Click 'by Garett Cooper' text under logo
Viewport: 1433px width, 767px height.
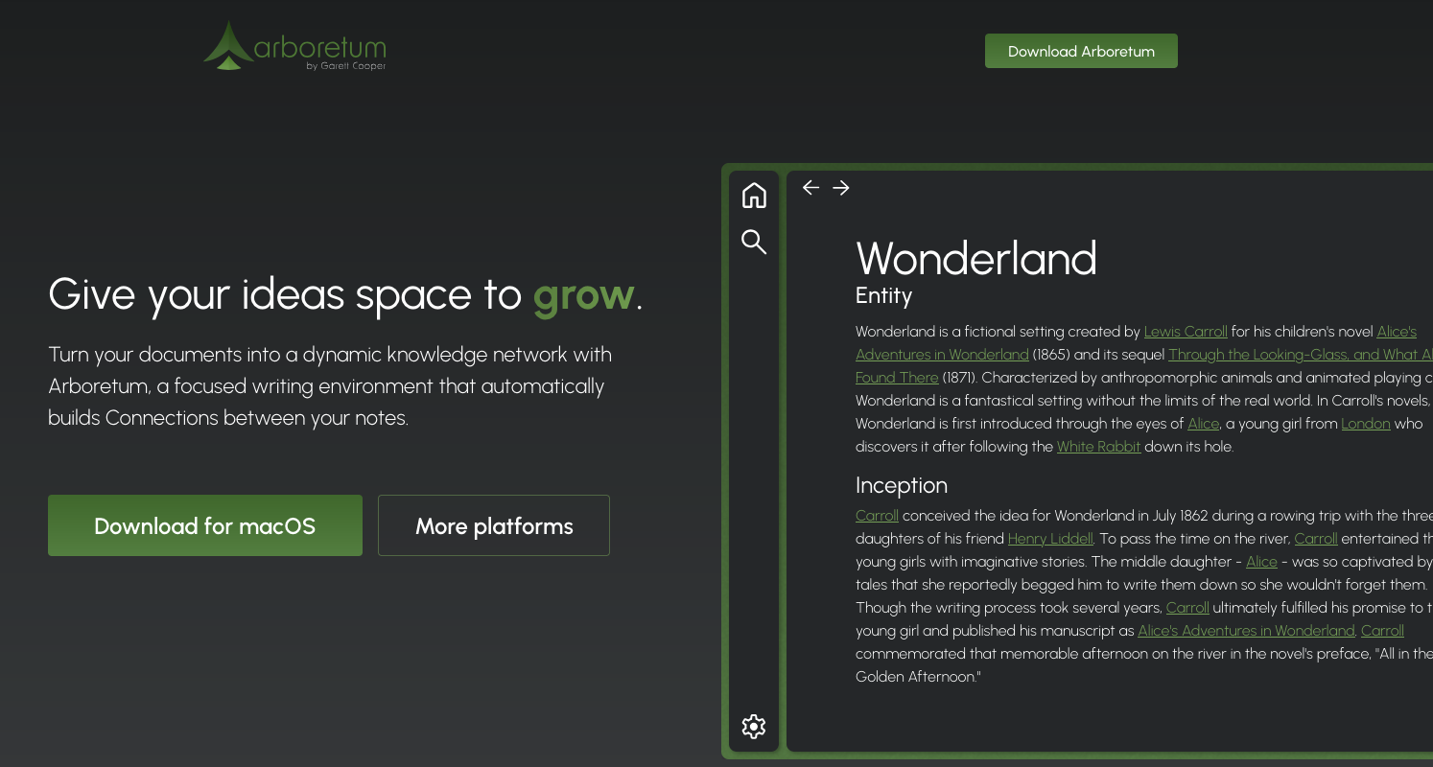[x=346, y=66]
